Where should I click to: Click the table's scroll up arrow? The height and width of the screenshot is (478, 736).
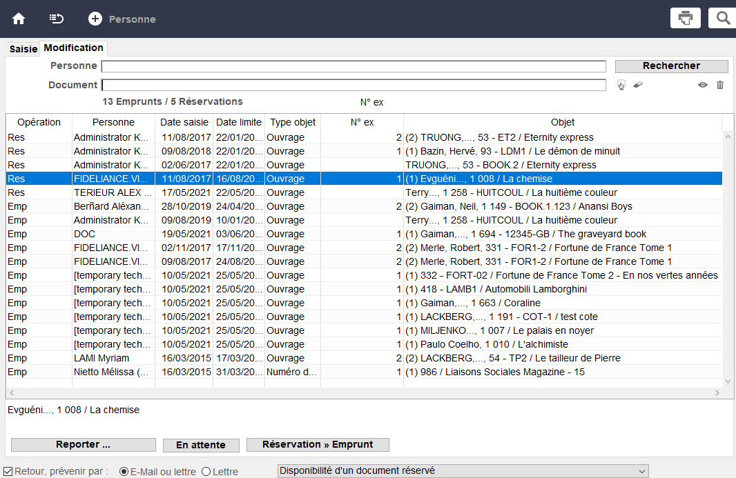point(728,137)
